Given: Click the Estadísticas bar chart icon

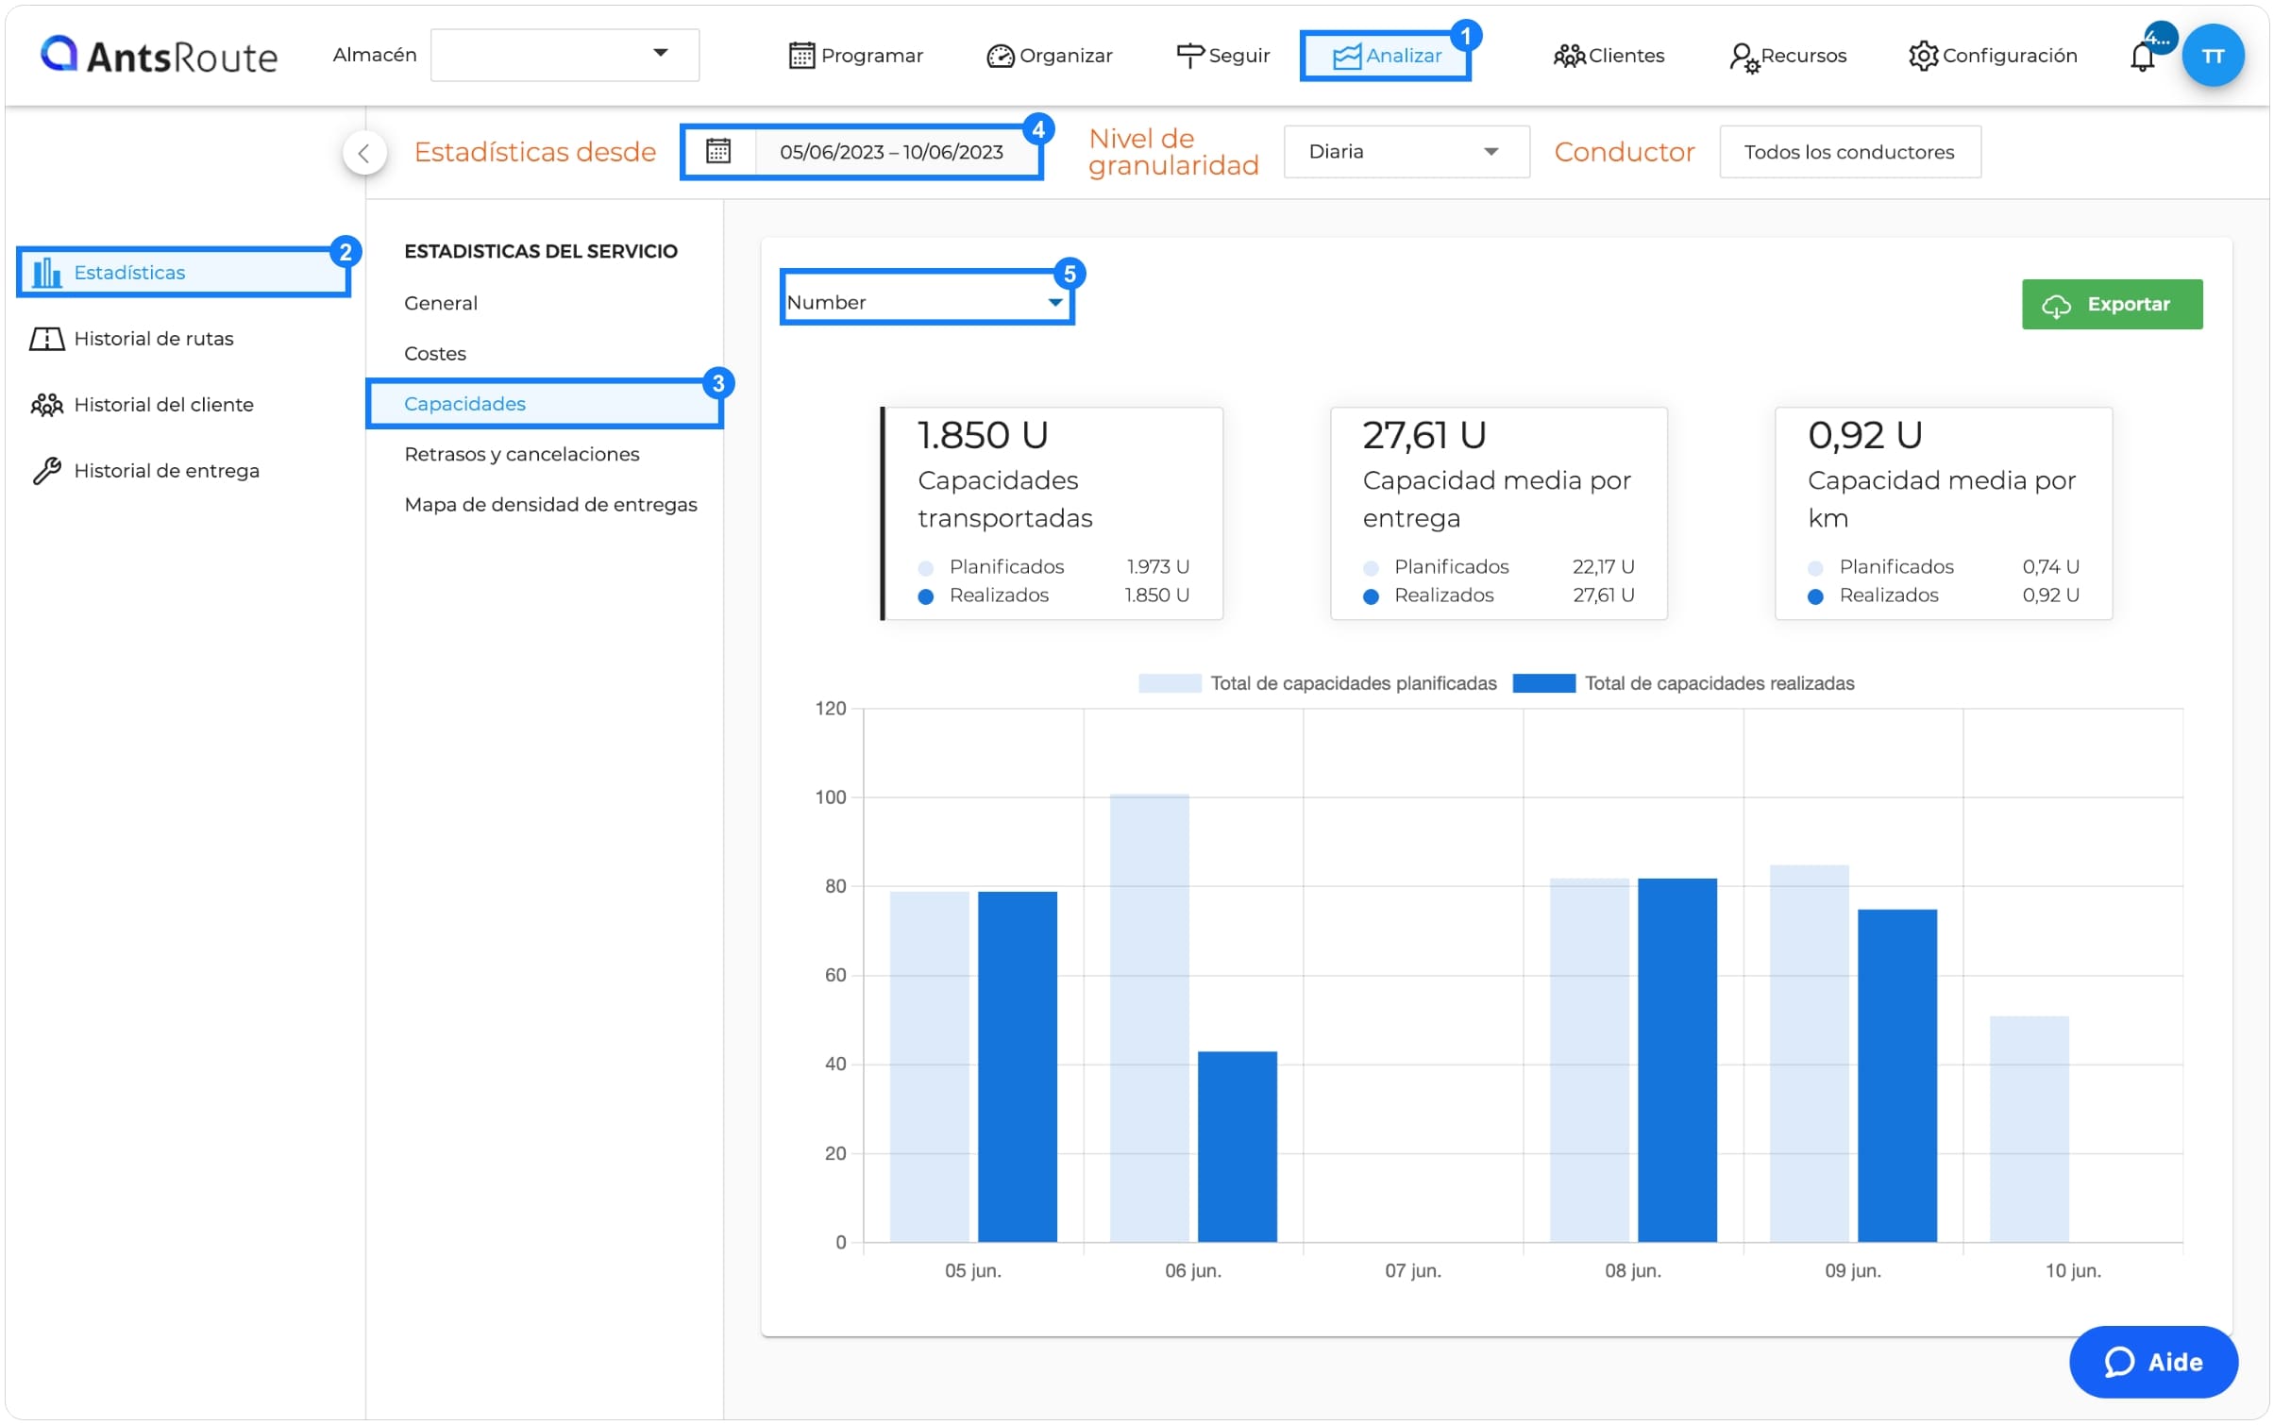Looking at the screenshot, I should pyautogui.click(x=46, y=273).
